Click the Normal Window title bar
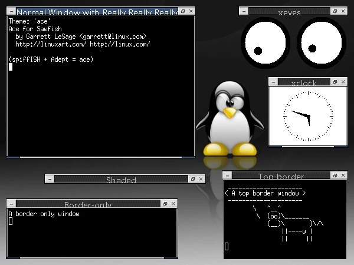This screenshot has width=354, height=265. tap(97, 11)
